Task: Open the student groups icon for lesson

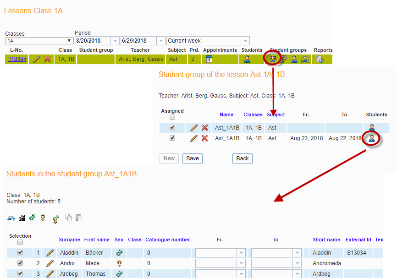Action: click(272, 59)
